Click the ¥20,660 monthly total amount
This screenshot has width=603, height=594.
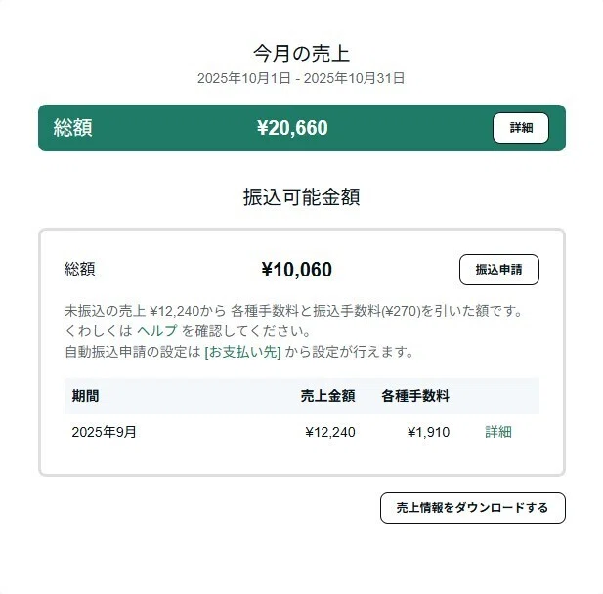pyautogui.click(x=292, y=128)
